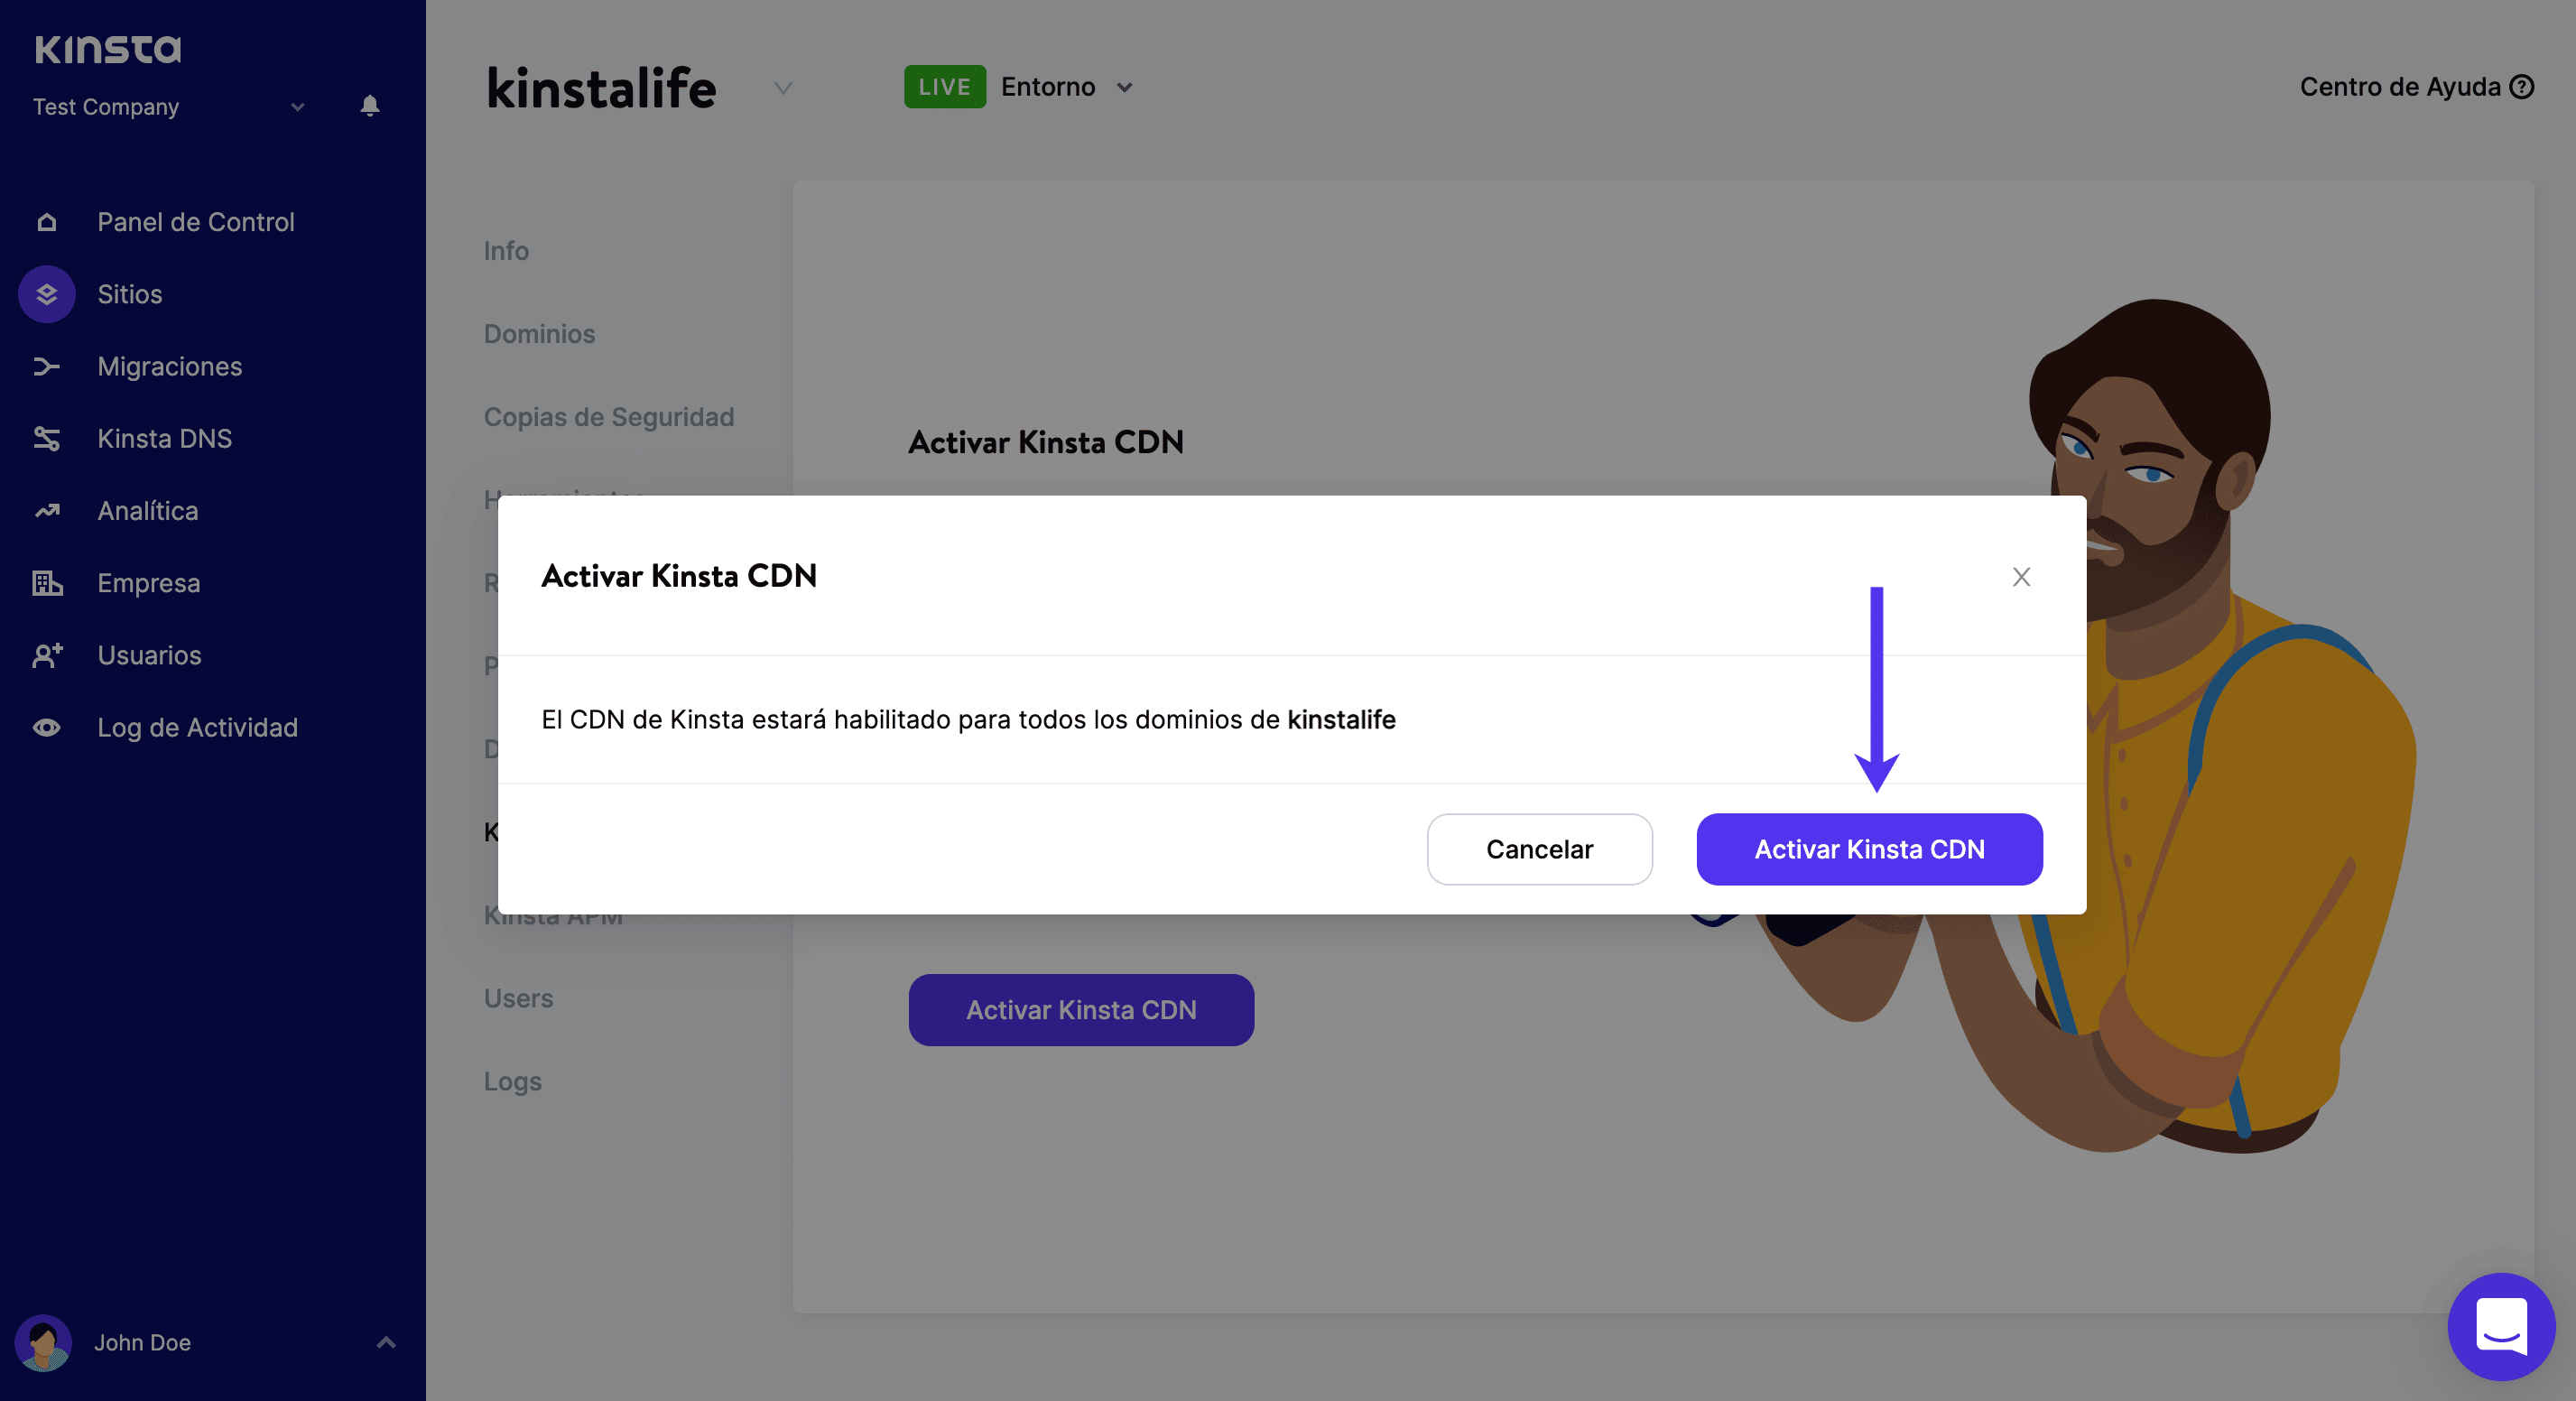Select the Empresa sidebar icon
The width and height of the screenshot is (2576, 1401).
coord(46,583)
